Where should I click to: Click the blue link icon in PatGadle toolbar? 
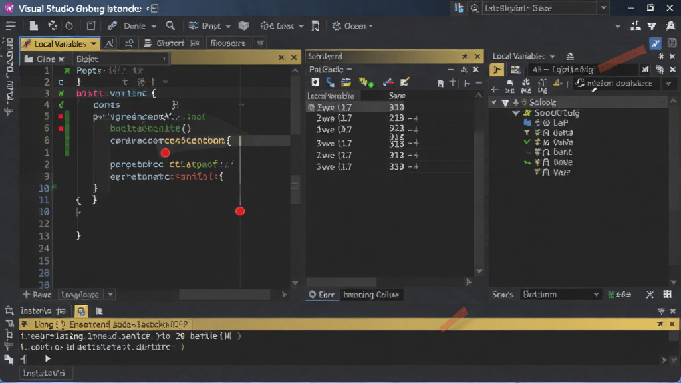tap(331, 82)
